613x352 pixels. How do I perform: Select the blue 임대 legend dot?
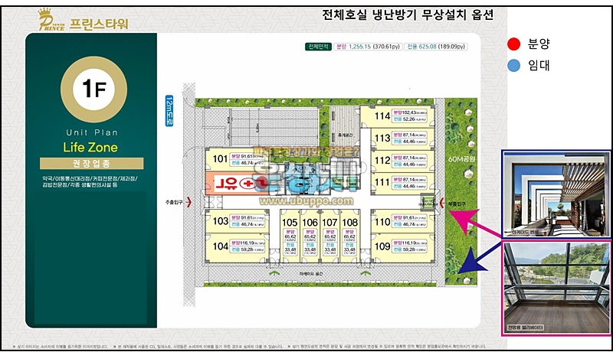coord(513,65)
